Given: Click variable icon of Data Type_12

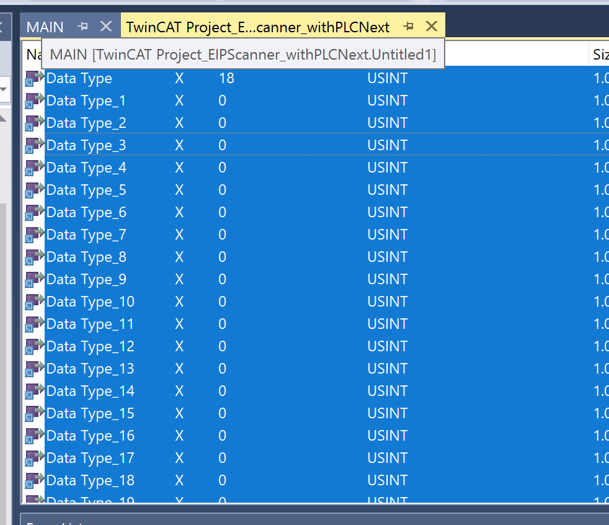Looking at the screenshot, I should point(34,347).
